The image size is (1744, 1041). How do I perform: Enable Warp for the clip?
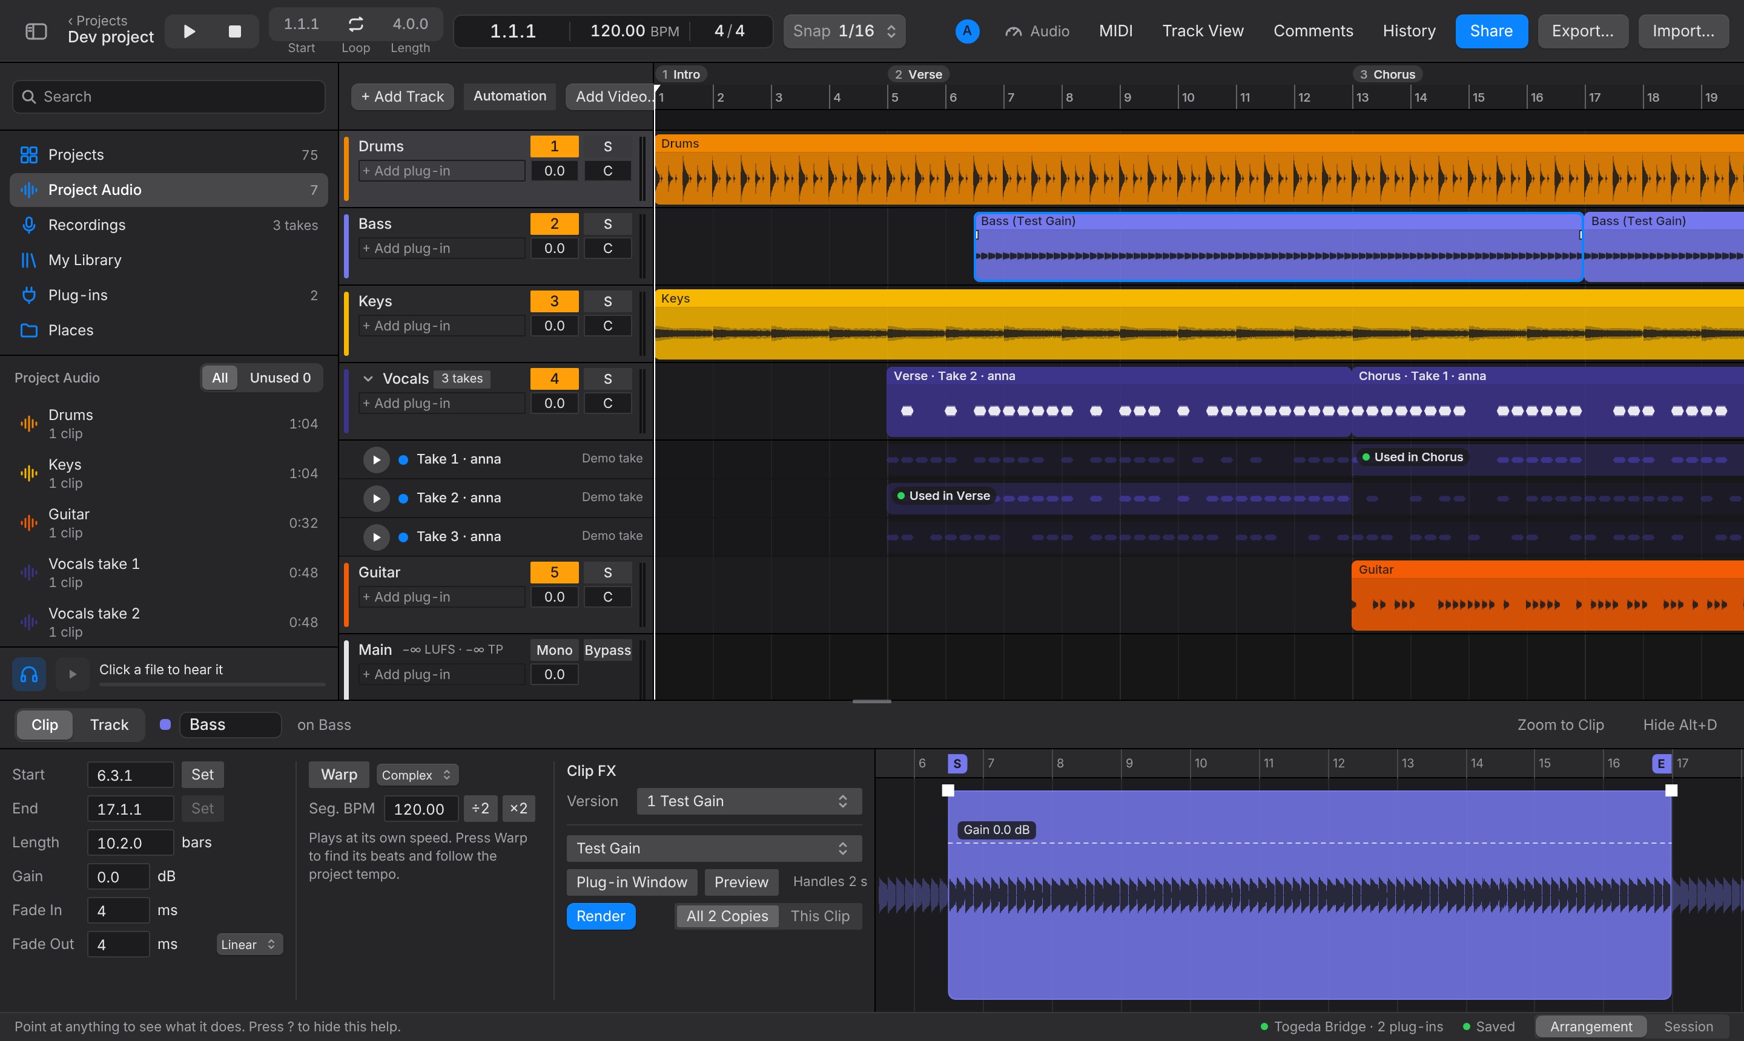[339, 775]
